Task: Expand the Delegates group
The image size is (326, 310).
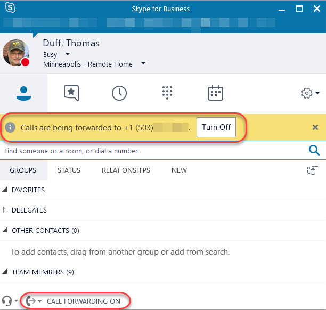Action: pos(5,210)
